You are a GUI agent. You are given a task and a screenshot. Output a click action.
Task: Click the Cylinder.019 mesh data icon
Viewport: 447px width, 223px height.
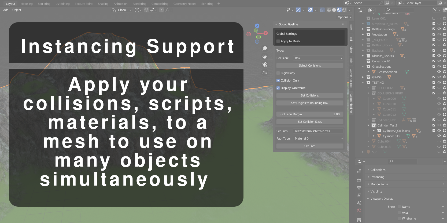408,136
